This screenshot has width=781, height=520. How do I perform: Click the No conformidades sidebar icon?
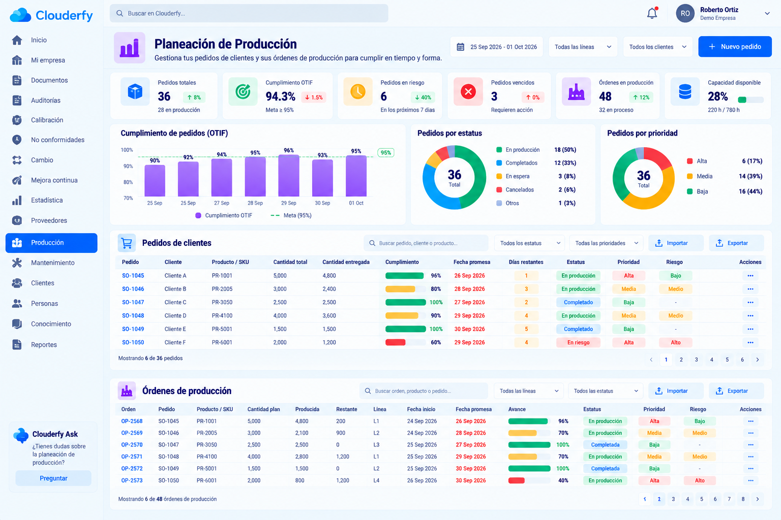[17, 140]
